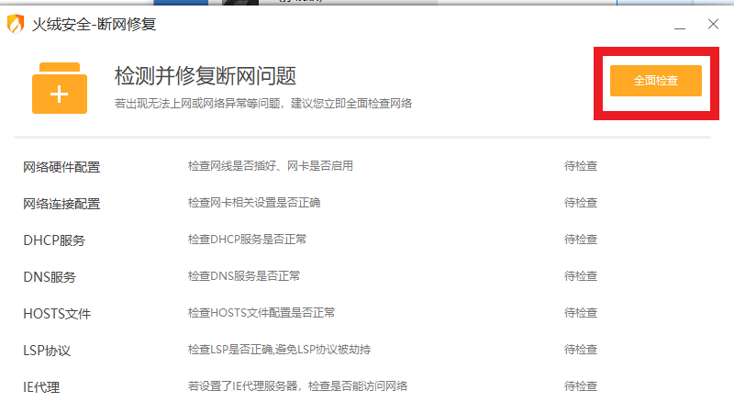This screenshot has width=734, height=413.
Task: Click 待检查 status for 网络硬件配置
Action: [581, 166]
